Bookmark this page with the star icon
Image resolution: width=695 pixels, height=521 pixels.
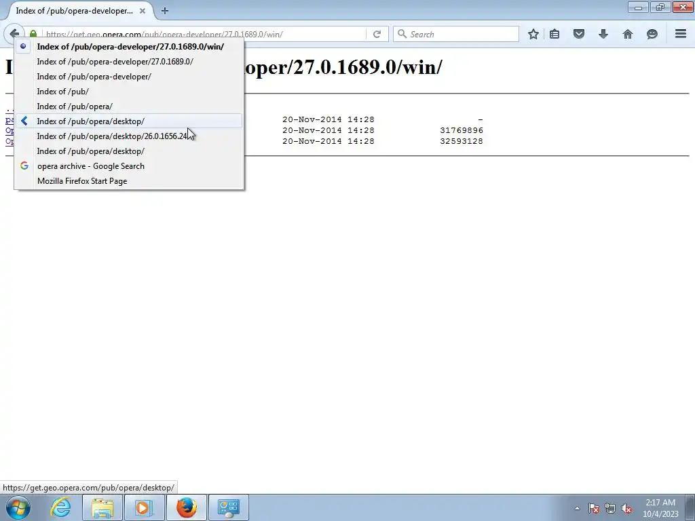tap(533, 34)
